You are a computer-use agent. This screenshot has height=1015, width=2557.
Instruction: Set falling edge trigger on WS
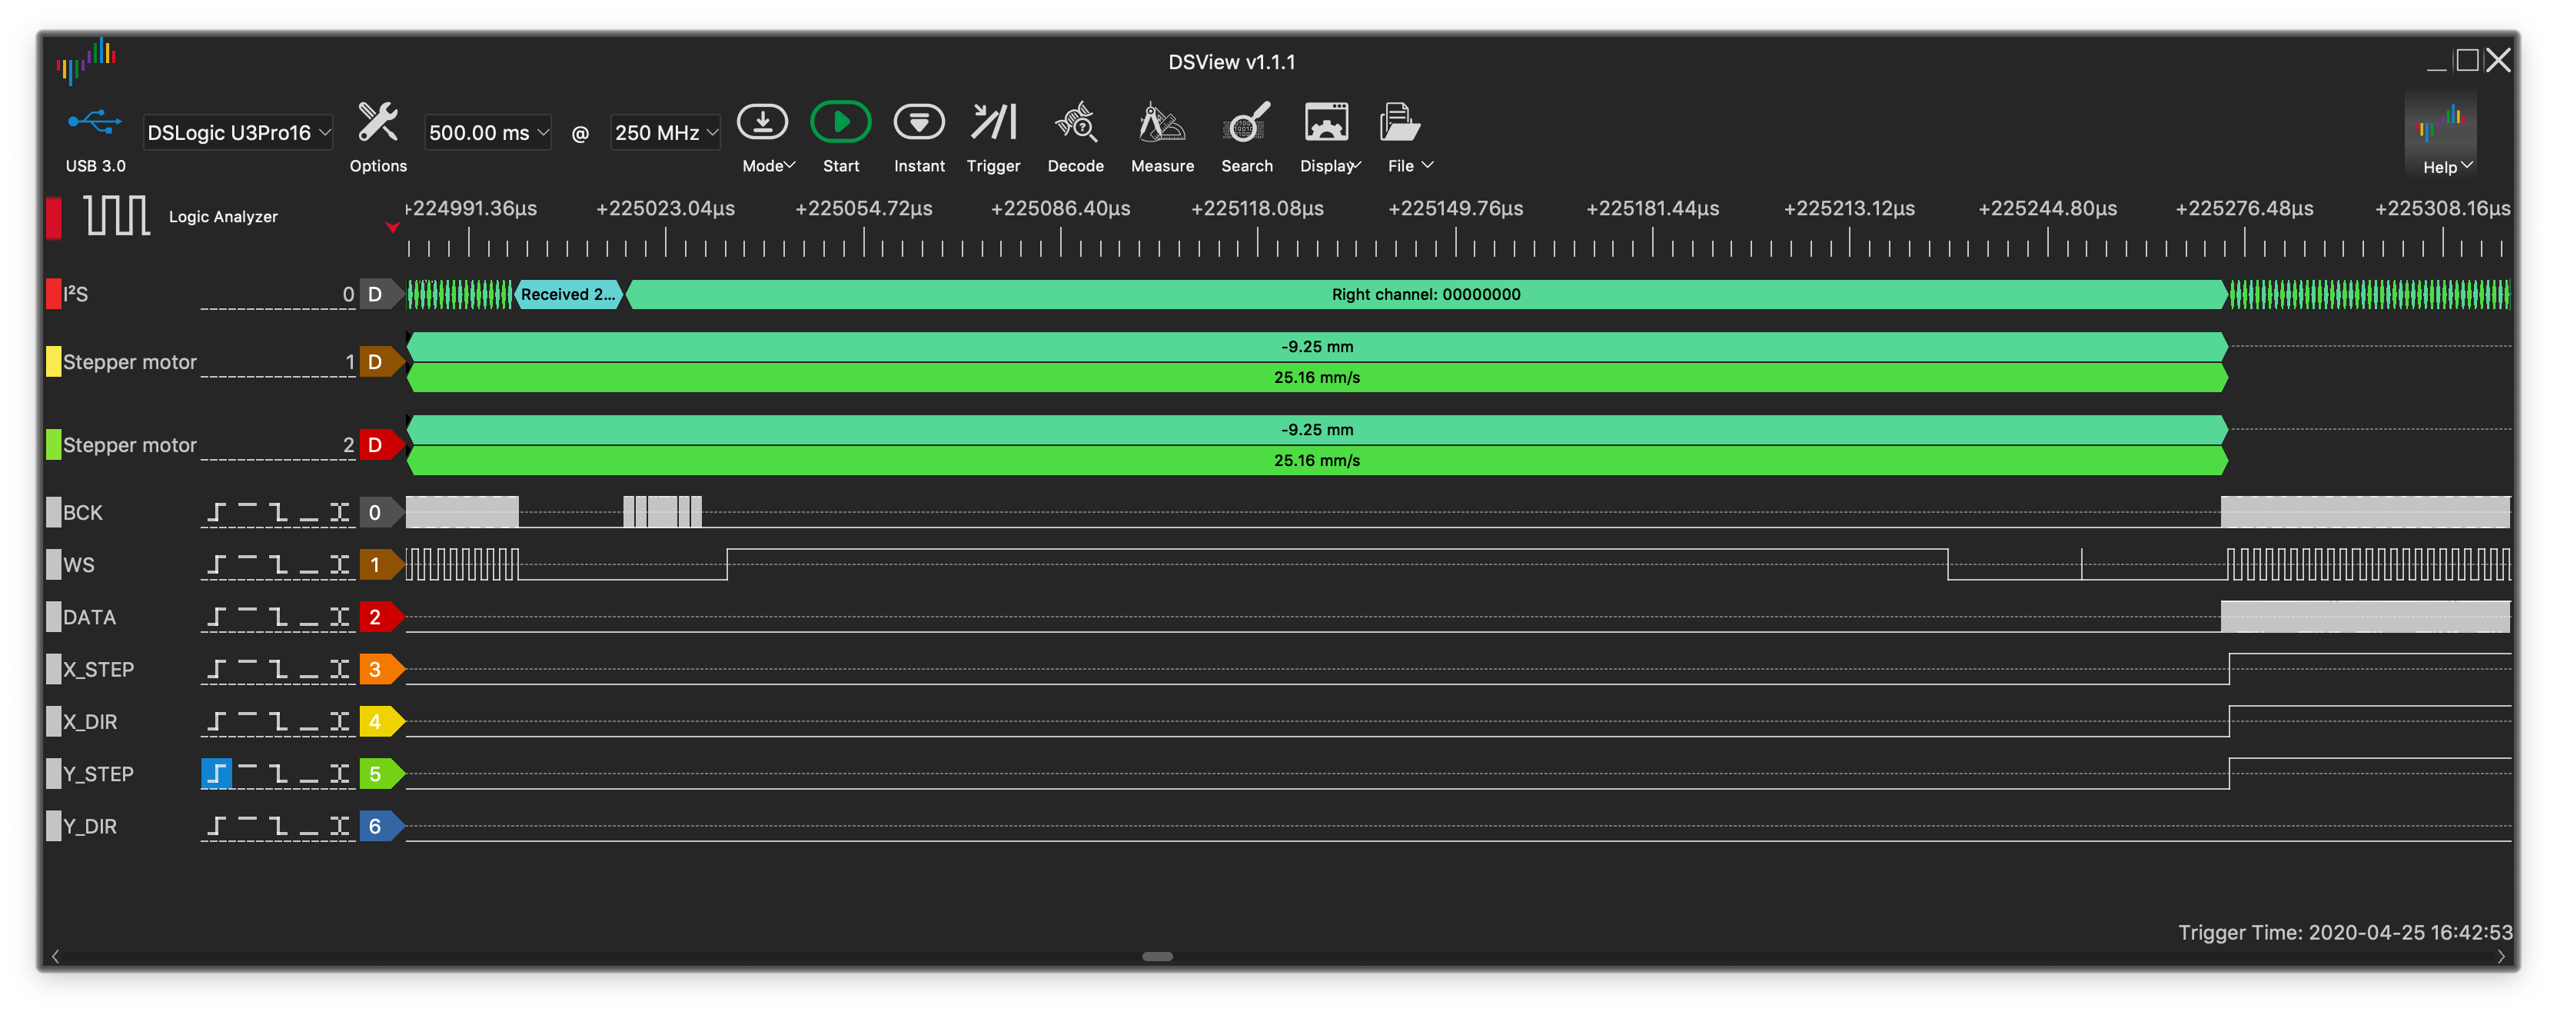(278, 565)
